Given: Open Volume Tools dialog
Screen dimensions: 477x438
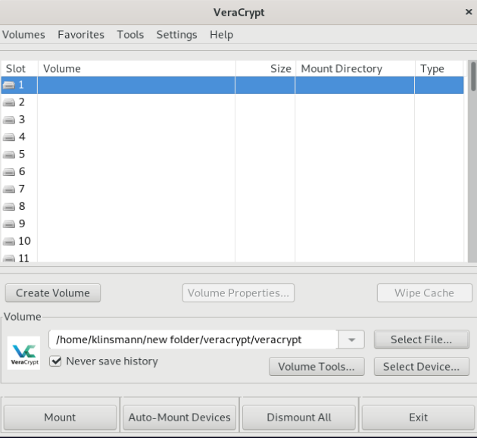Looking at the screenshot, I should pos(316,367).
